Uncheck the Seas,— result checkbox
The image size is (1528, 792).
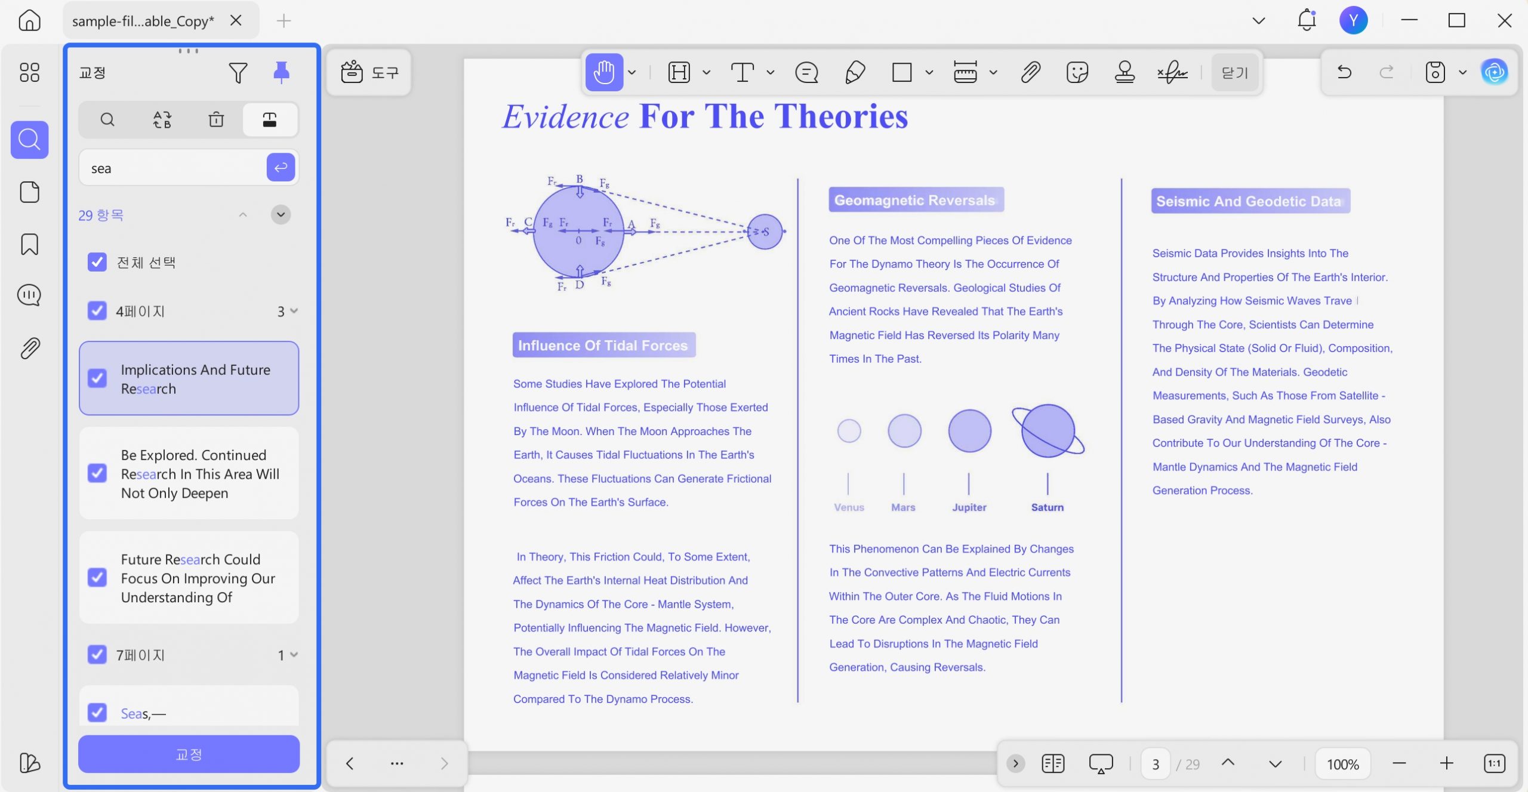click(97, 713)
